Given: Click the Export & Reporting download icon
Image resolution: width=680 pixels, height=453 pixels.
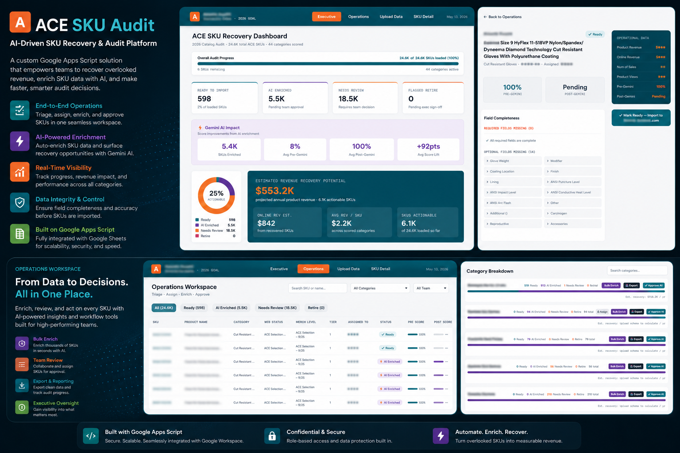Looking at the screenshot, I should pos(22,386).
